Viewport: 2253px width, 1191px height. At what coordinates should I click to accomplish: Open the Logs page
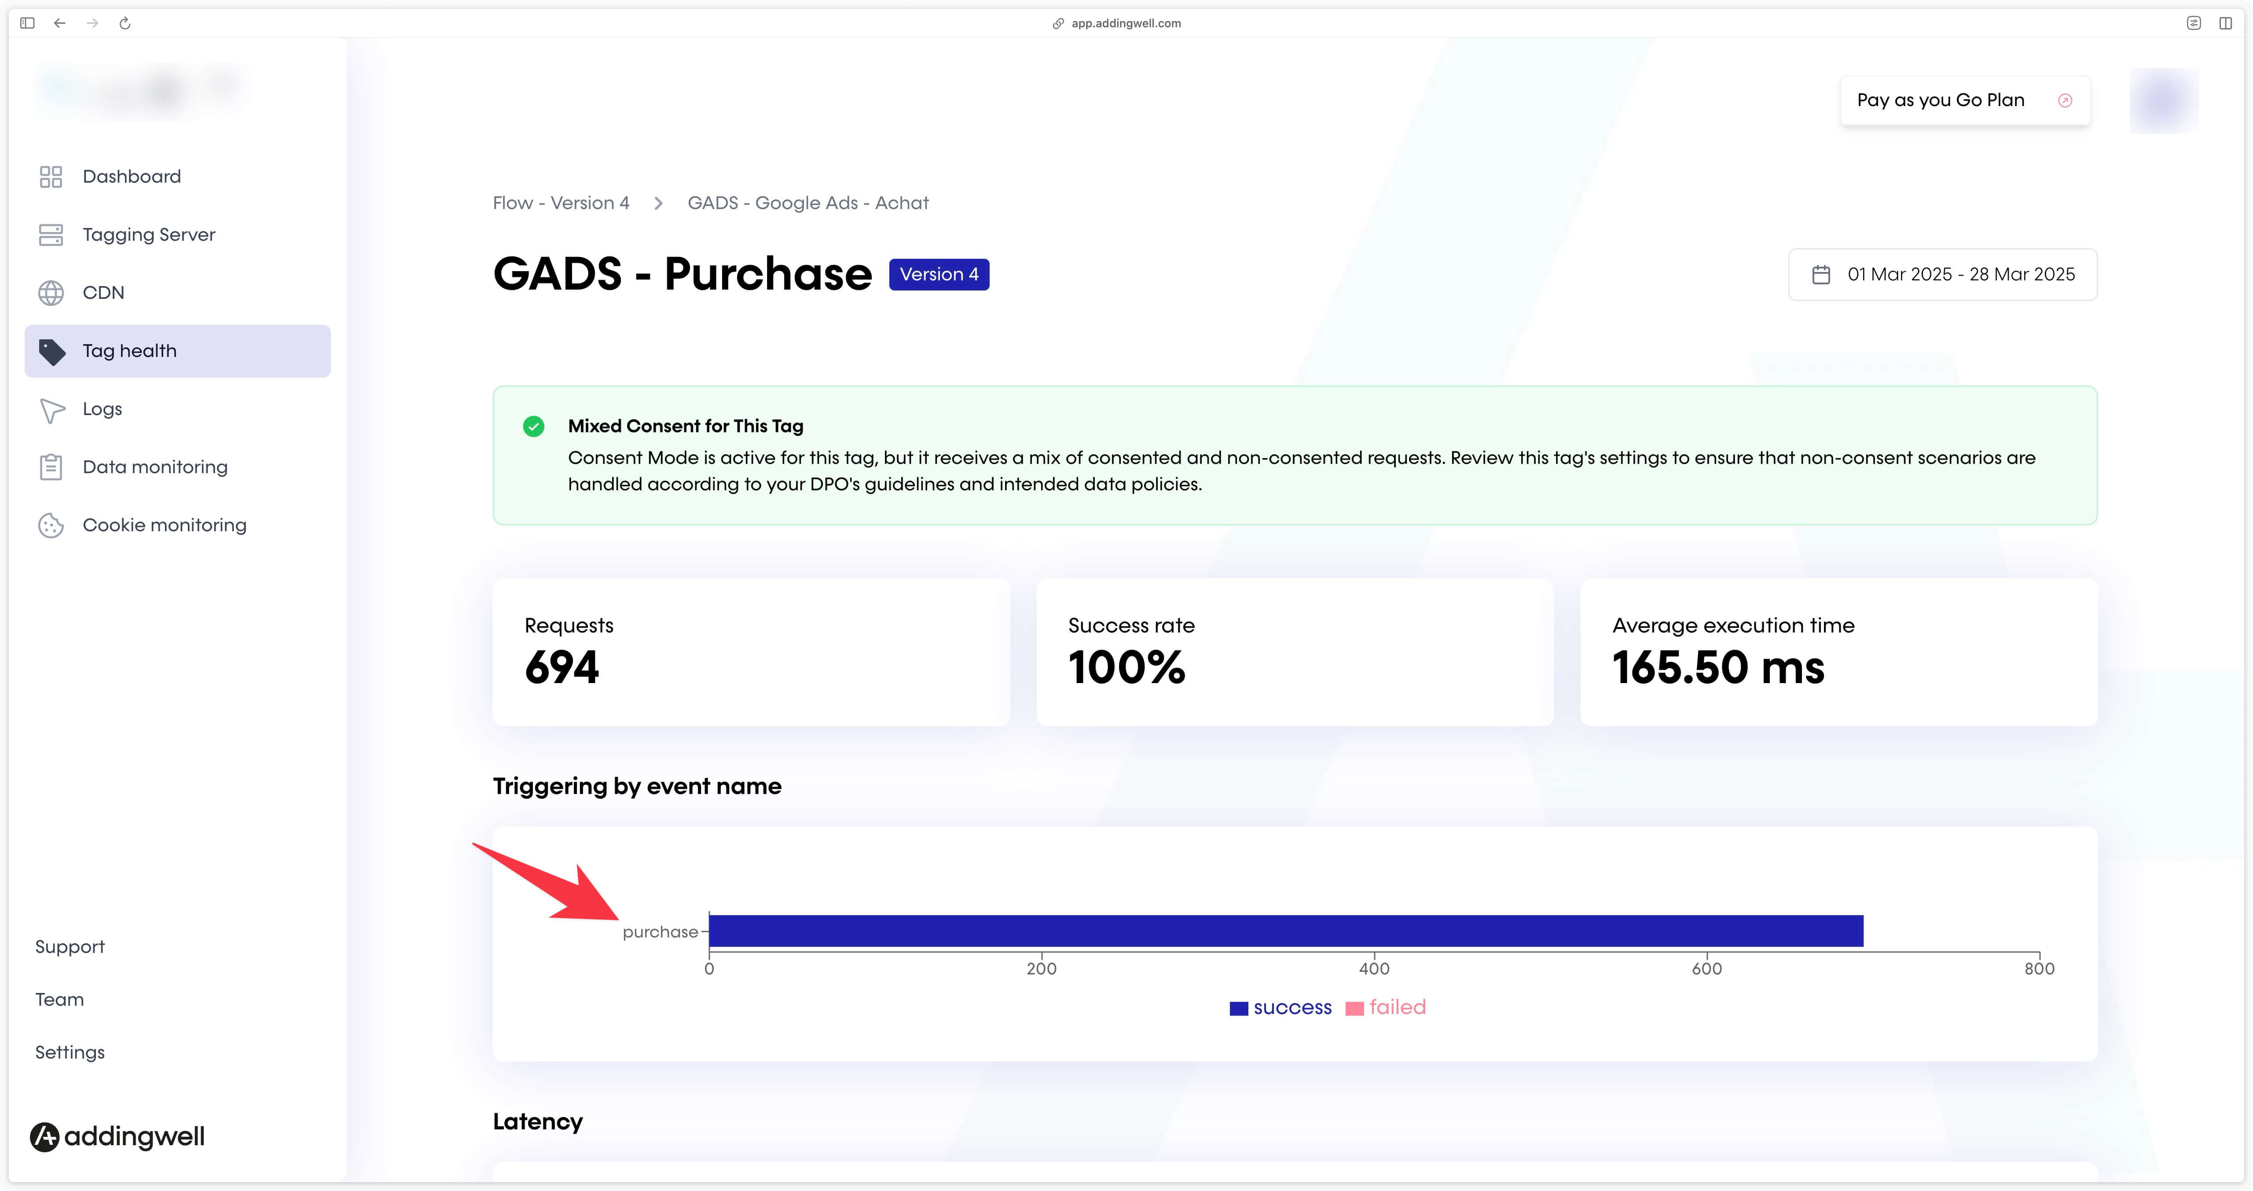177,409
